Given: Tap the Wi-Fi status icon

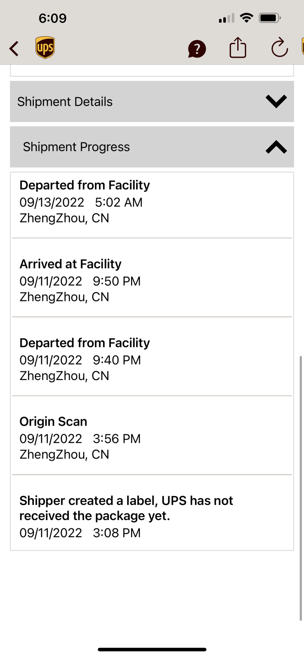Looking at the screenshot, I should [246, 18].
